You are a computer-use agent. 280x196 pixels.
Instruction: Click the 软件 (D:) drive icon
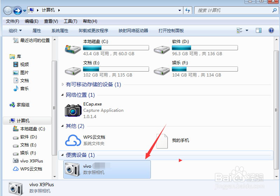pos(162,50)
